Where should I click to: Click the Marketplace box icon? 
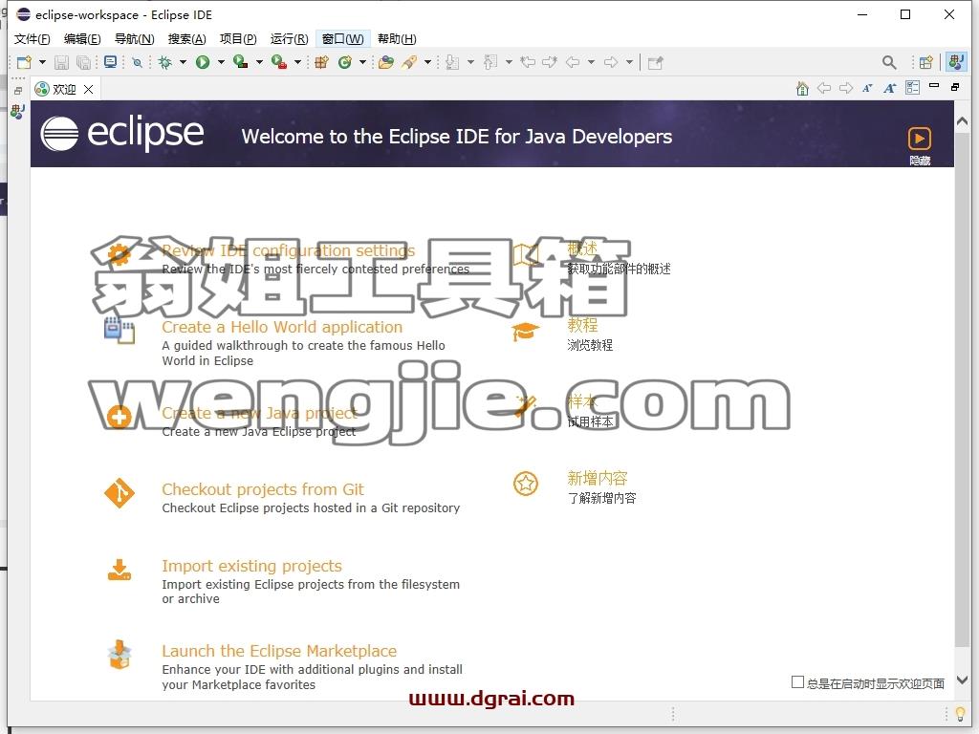point(120,655)
